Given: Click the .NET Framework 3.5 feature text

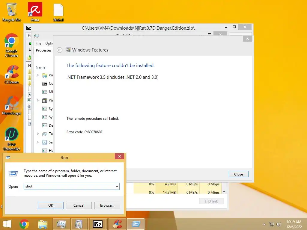Looking at the screenshot, I should click(x=112, y=77).
